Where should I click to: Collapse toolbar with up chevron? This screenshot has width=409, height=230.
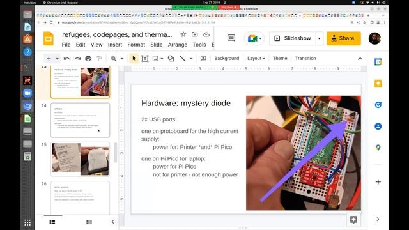(x=360, y=59)
